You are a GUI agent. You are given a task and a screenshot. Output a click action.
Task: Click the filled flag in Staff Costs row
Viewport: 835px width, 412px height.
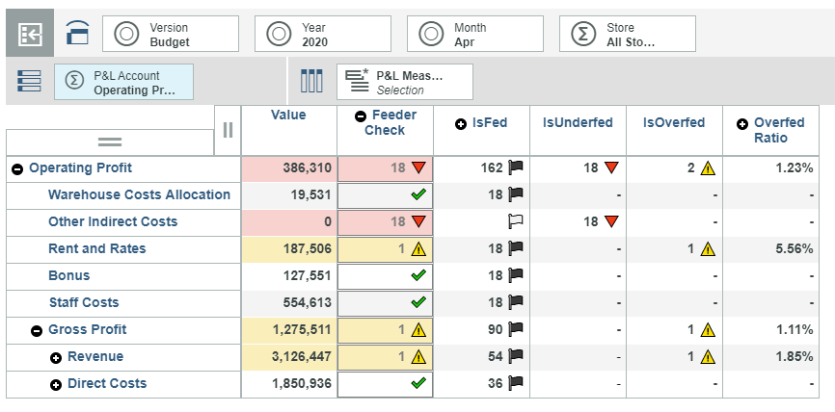(x=516, y=303)
